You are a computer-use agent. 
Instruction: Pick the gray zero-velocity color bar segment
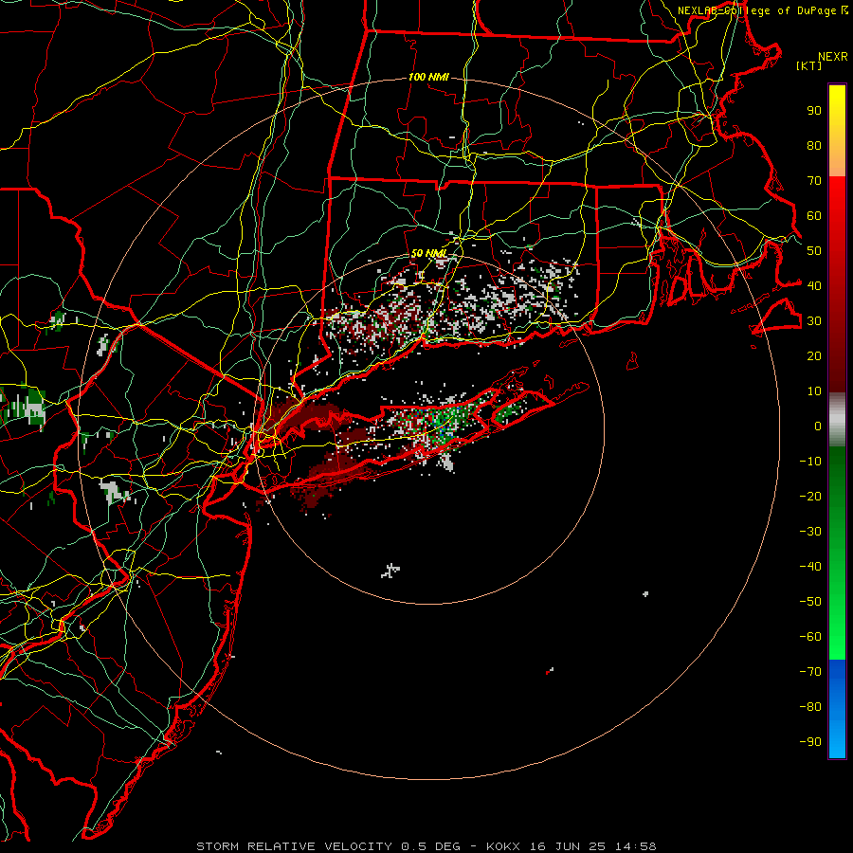pos(837,420)
